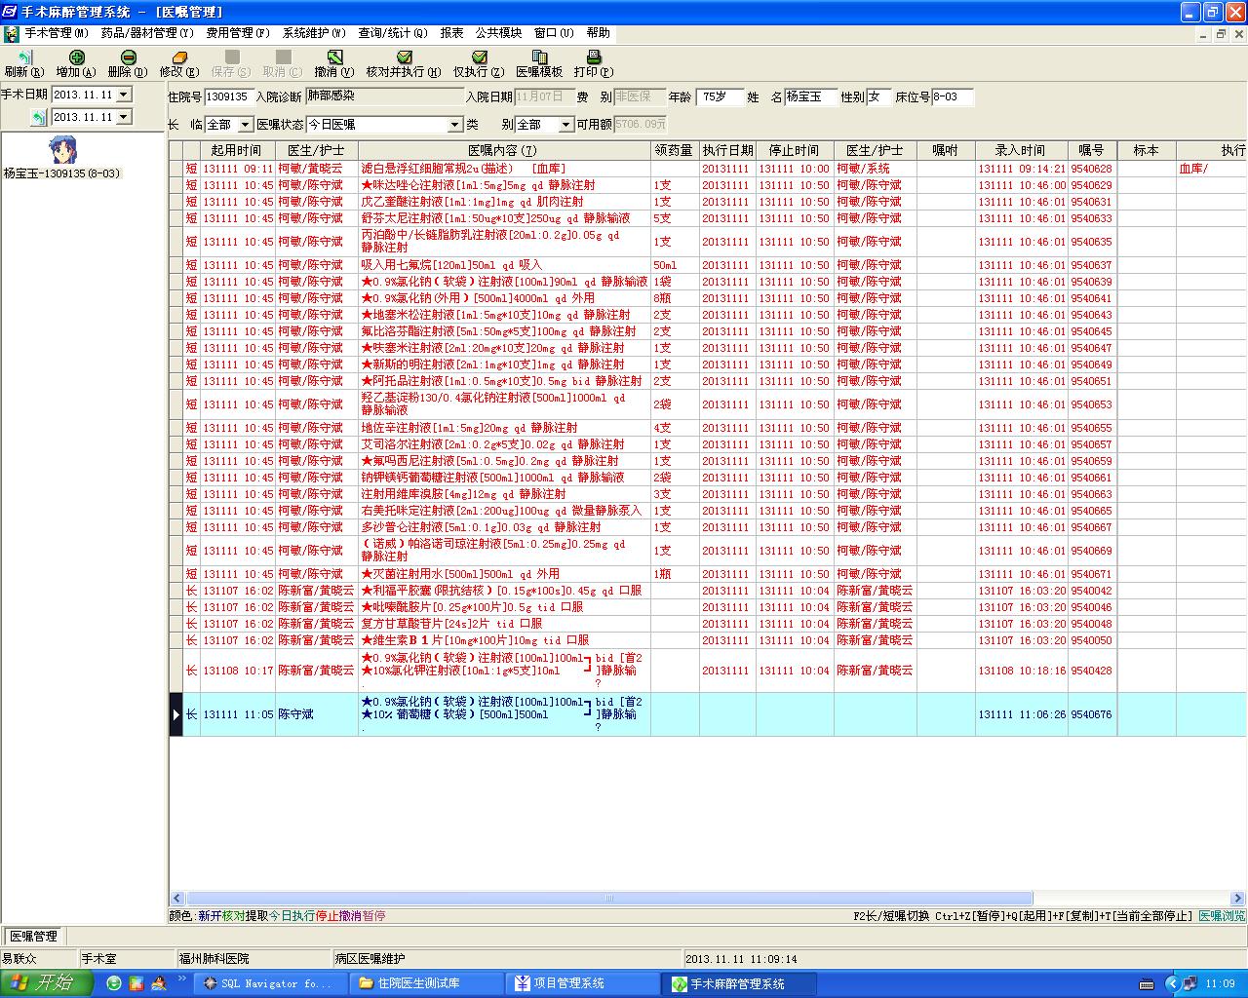Viewport: 1248px width, 998px height.
Task: Click the horizontal scrollbar thumb under the table
Action: [609, 899]
